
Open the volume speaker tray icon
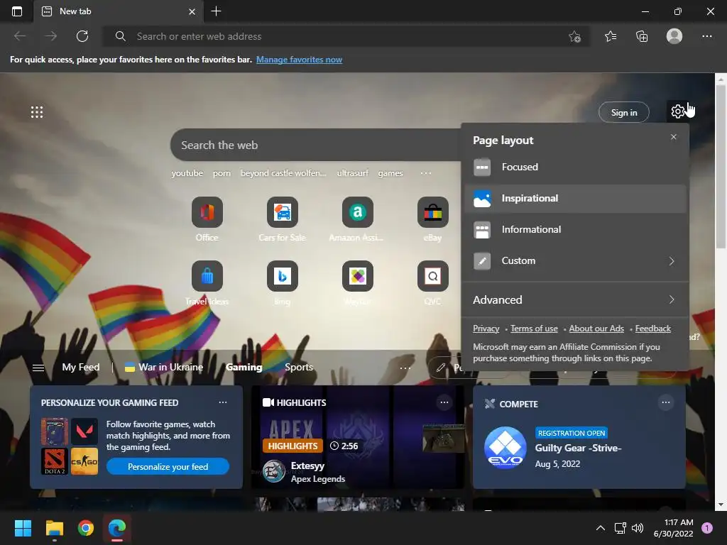click(638, 528)
